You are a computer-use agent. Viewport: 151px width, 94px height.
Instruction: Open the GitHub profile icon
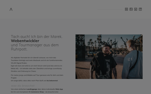click(x=136, y=9)
